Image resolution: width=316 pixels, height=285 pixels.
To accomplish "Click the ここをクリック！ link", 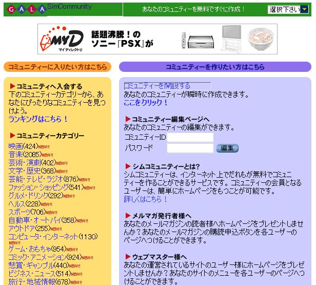I will (146, 103).
